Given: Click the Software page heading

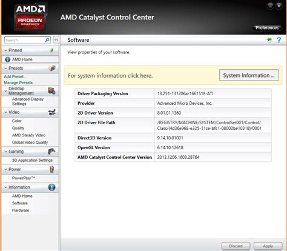Looking at the screenshot, I should coord(78,40).
